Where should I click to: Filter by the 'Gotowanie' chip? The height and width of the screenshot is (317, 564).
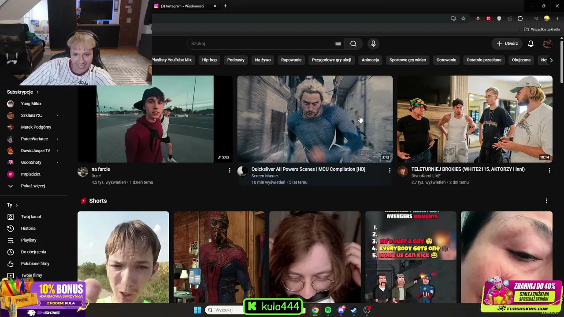coord(446,60)
